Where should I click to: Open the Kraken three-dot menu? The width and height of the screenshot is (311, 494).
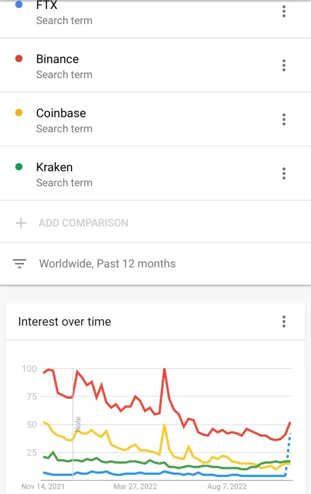284,173
